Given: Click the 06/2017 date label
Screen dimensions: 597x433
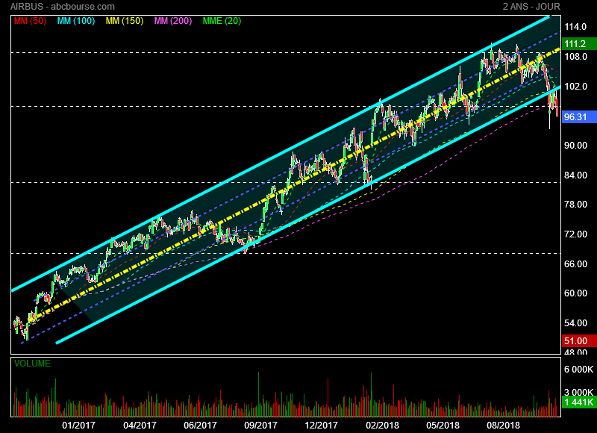Looking at the screenshot, I should coord(200,426).
